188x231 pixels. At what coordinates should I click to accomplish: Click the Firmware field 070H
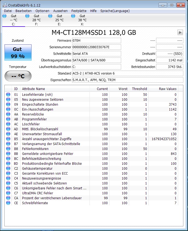click(x=97, y=41)
